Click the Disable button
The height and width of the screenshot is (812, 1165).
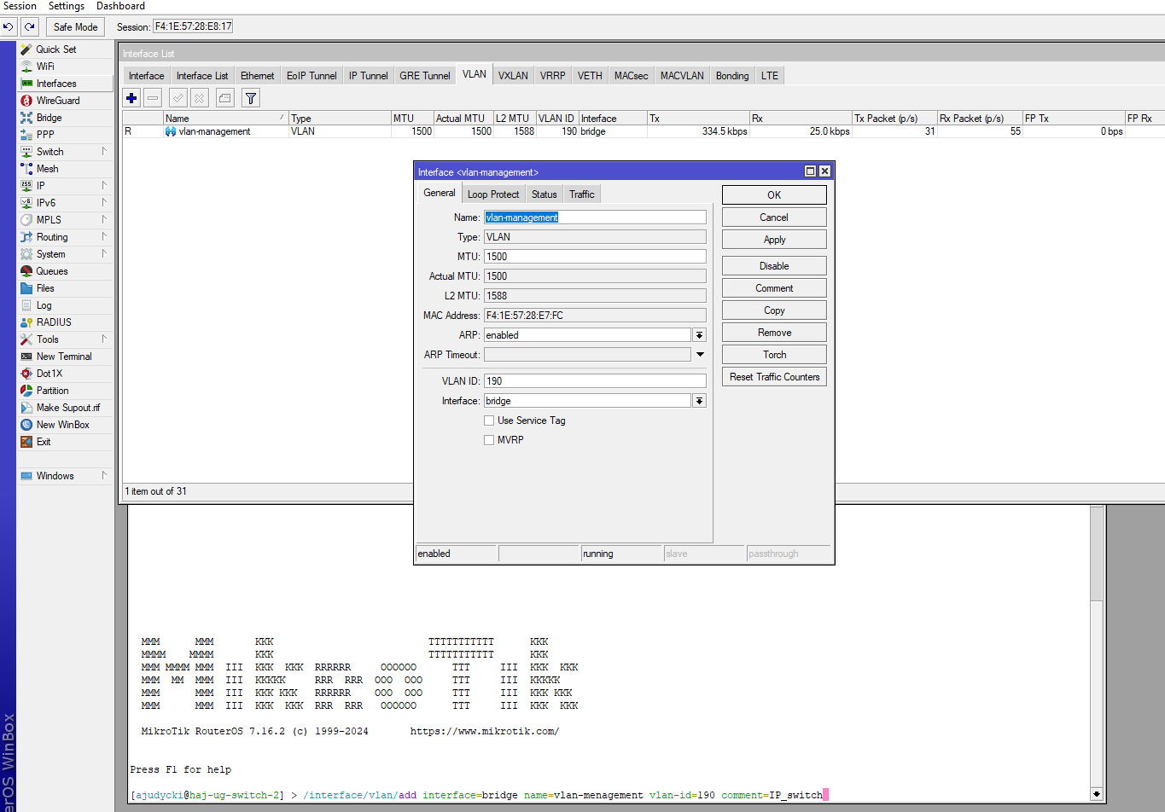click(x=774, y=266)
